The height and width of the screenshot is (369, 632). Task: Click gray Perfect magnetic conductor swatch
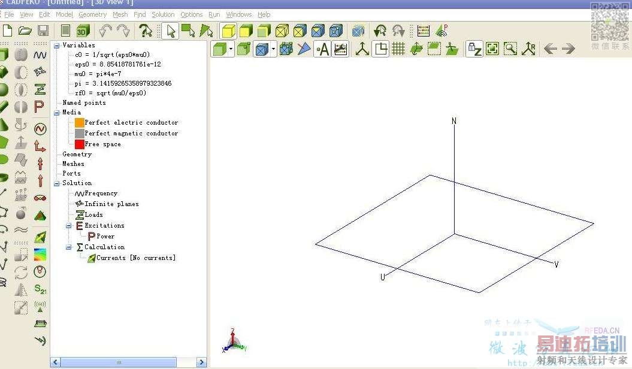pyautogui.click(x=80, y=134)
